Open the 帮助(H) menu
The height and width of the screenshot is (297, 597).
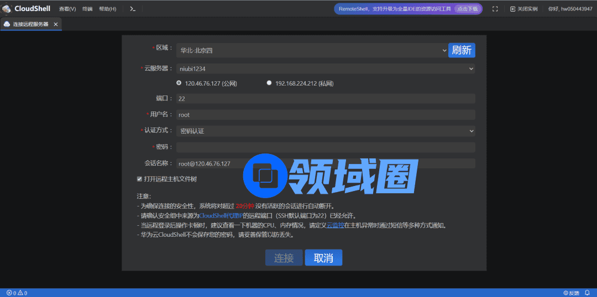(x=107, y=9)
